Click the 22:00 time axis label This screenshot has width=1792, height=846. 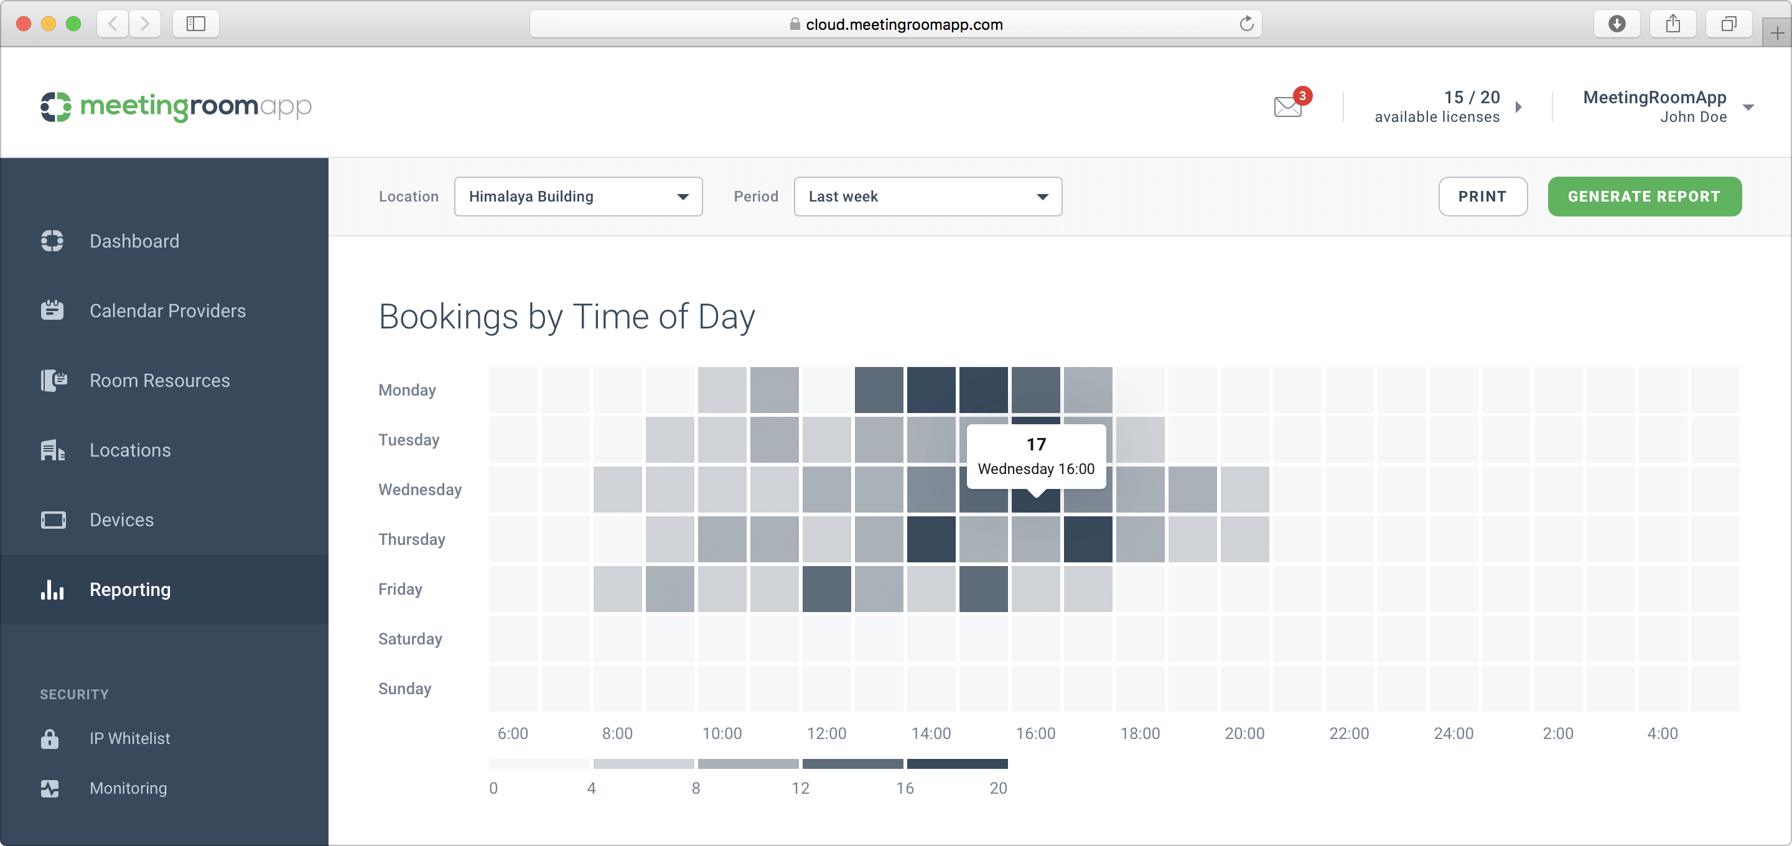point(1349,733)
